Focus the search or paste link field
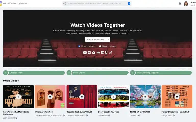This screenshot has width=196, height=122. [x=97, y=4]
